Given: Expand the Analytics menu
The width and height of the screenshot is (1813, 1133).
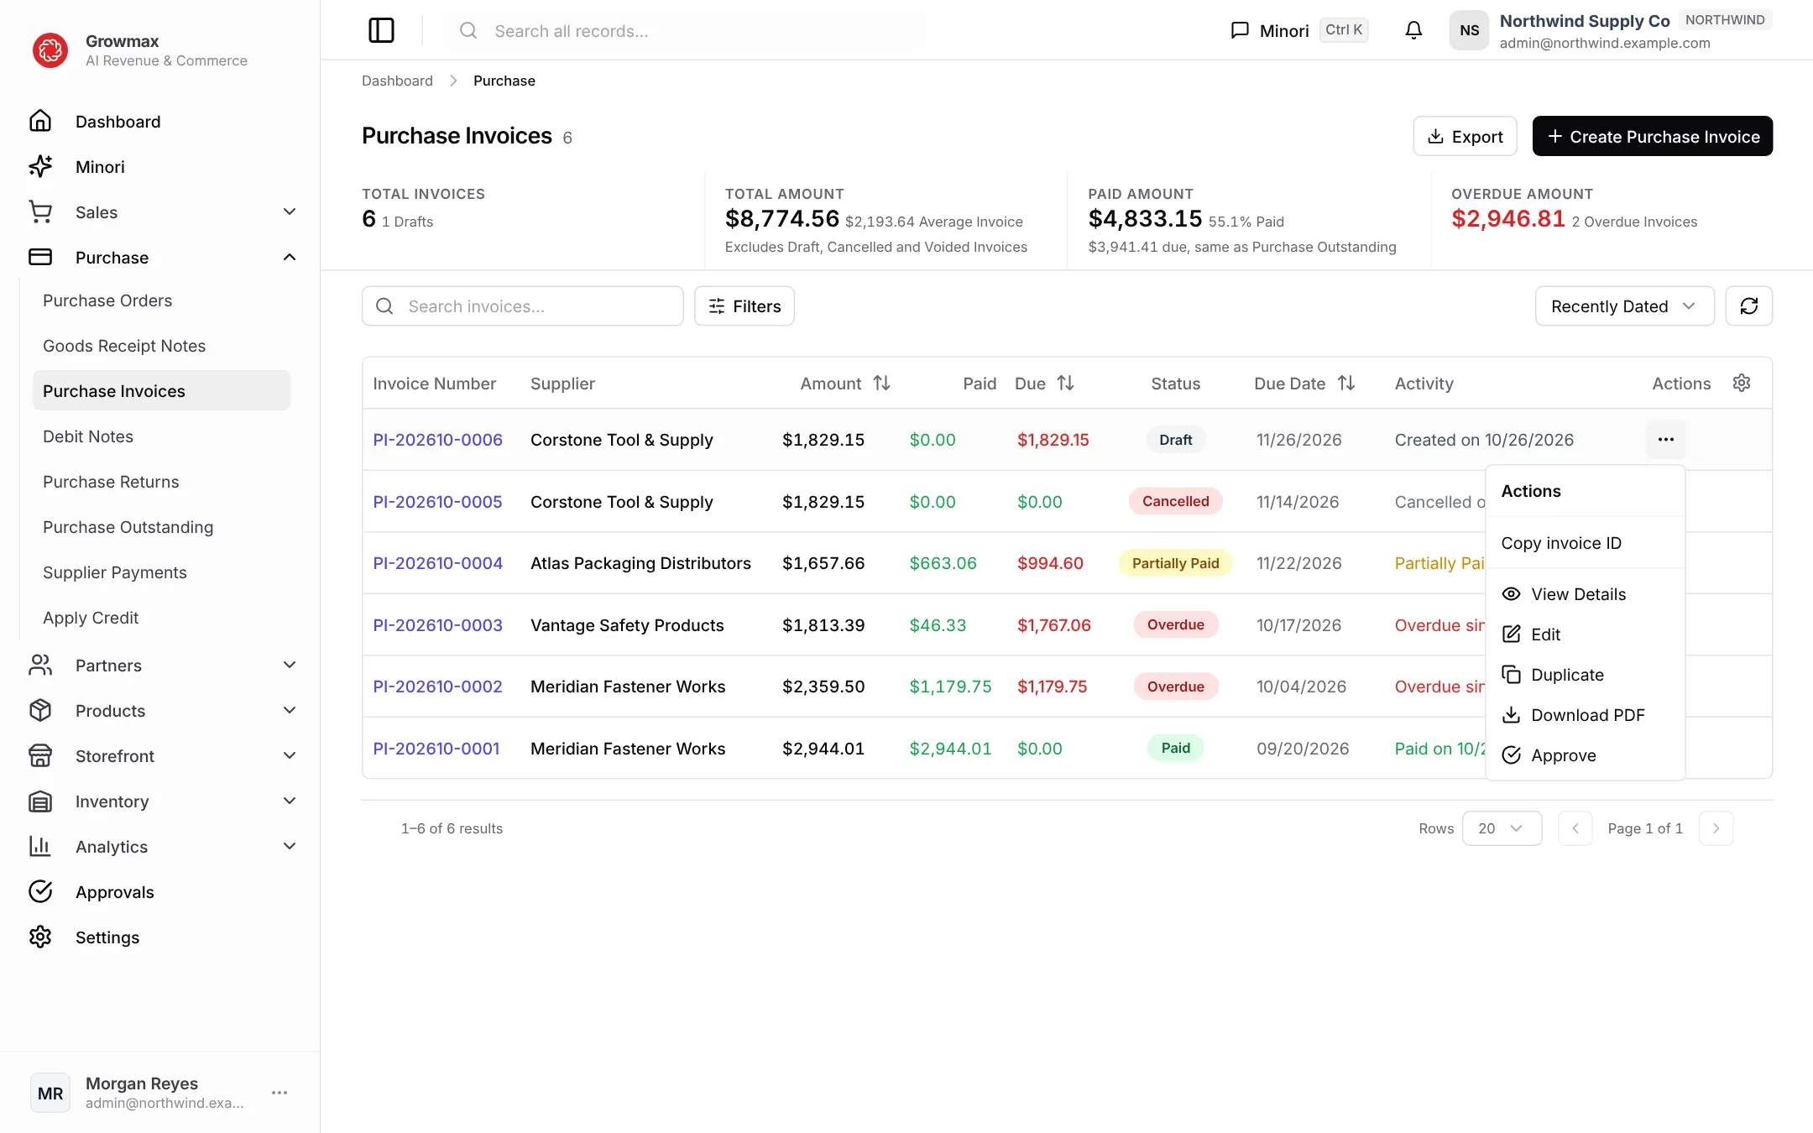Looking at the screenshot, I should pos(159,846).
